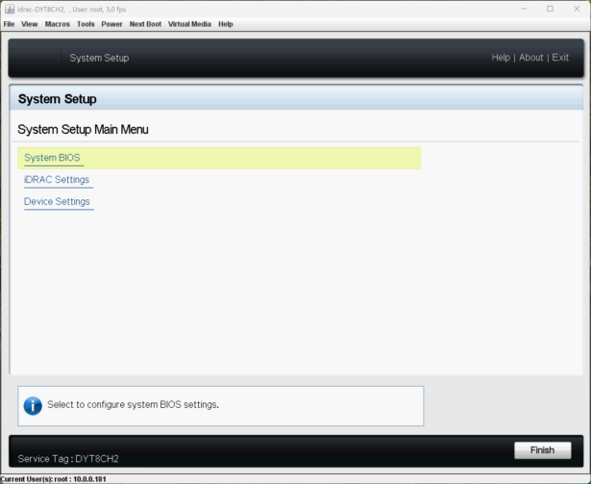Open the Macros menu
Screen dimensions: 591x484
57,24
